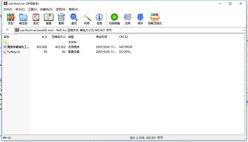248x142 pixels.
Task: Click the 解压到 (Extract to) toolbar icon
Action: 23,17
